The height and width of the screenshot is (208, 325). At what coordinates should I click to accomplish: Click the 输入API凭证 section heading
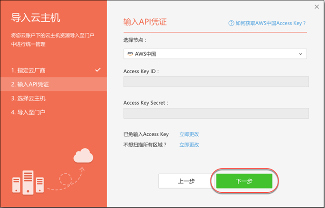(x=144, y=22)
